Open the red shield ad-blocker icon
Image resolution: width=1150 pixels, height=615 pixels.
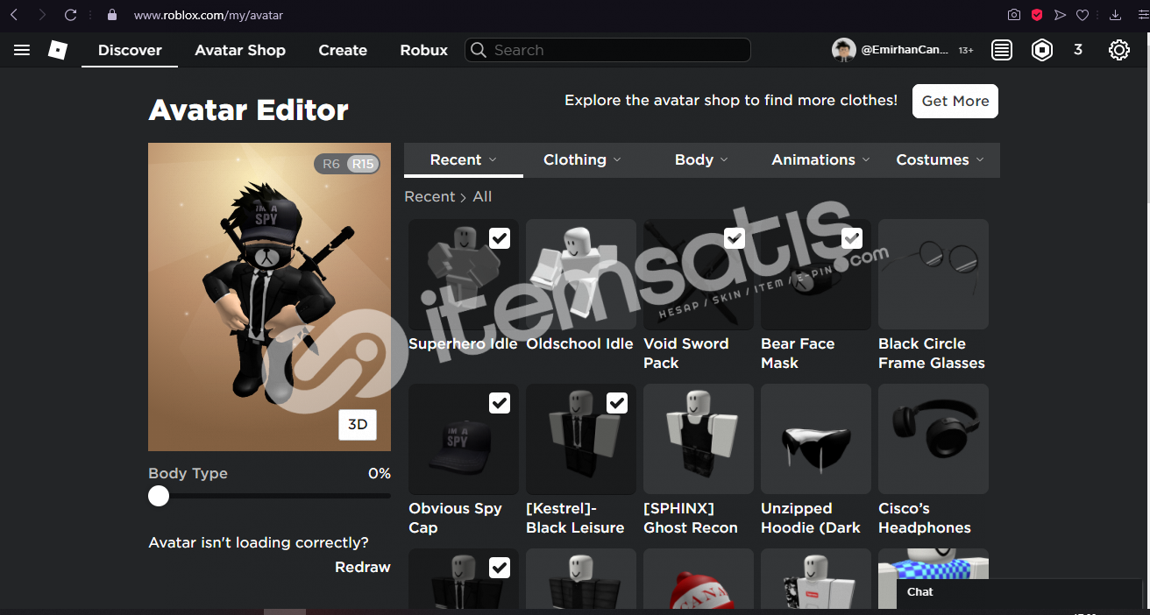click(x=1037, y=15)
